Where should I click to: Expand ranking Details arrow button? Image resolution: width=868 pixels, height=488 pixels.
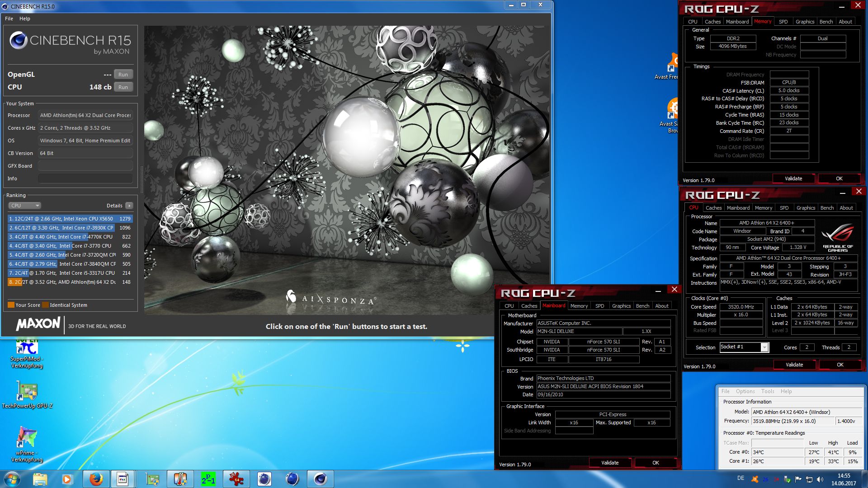(129, 206)
